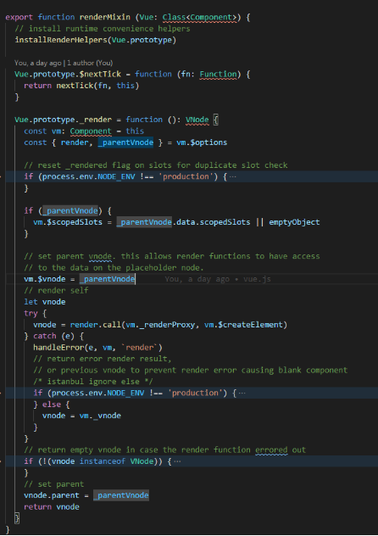Open the 'You, a day ago | 1 author' CodeLens
The image size is (378, 536).
(64, 63)
